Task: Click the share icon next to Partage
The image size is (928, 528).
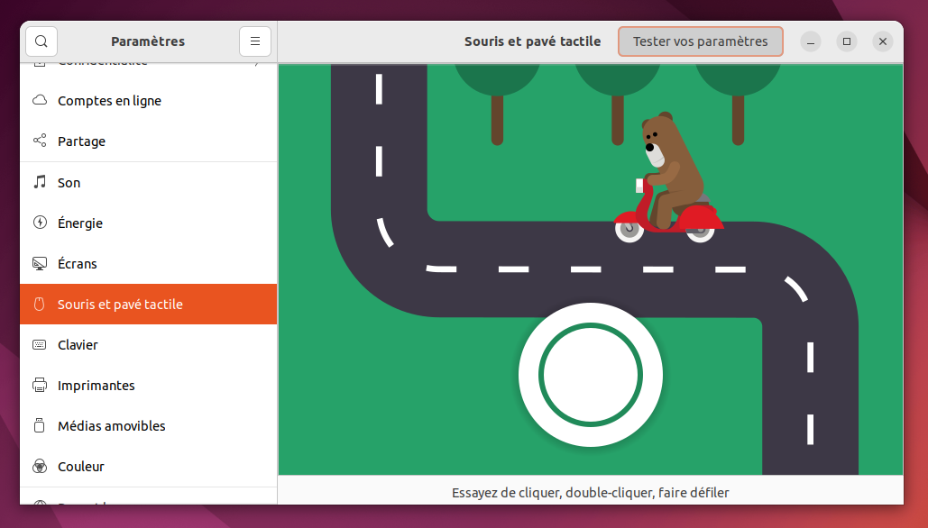Action: pyautogui.click(x=40, y=141)
